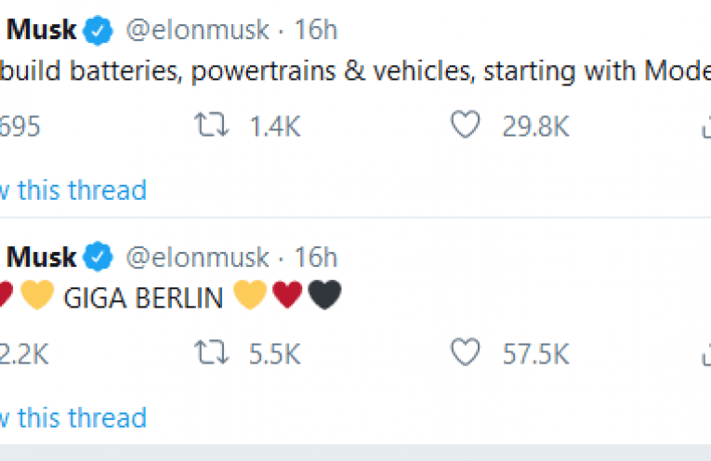Click the tweet text about batteries and vehicles
This screenshot has width=711, height=461.
click(x=355, y=72)
